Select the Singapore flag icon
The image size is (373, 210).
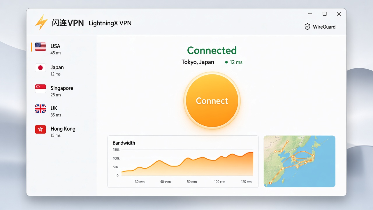[41, 88]
